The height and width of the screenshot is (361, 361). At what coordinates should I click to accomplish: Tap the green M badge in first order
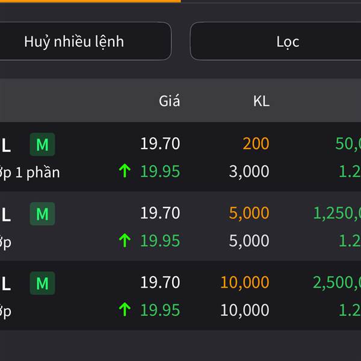tap(42, 144)
